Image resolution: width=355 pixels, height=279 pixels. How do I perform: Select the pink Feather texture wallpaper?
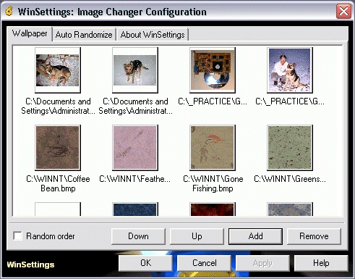[135, 148]
